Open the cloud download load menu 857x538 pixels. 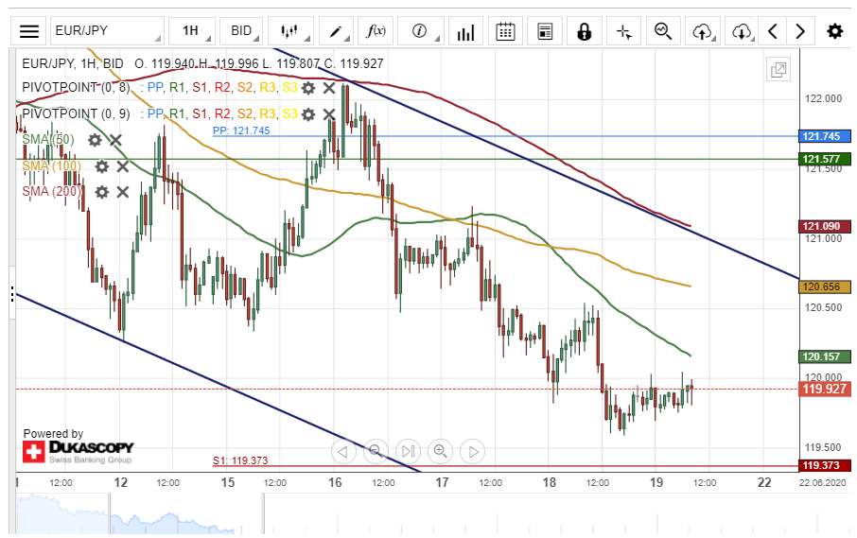(x=742, y=31)
